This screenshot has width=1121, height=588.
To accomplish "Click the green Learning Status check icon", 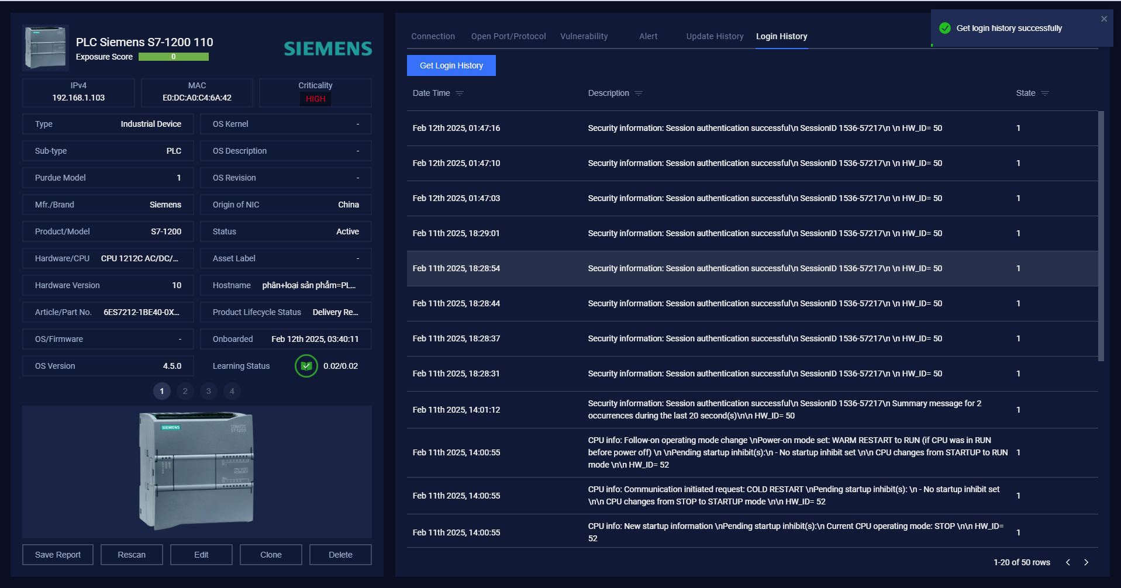I will pos(306,366).
